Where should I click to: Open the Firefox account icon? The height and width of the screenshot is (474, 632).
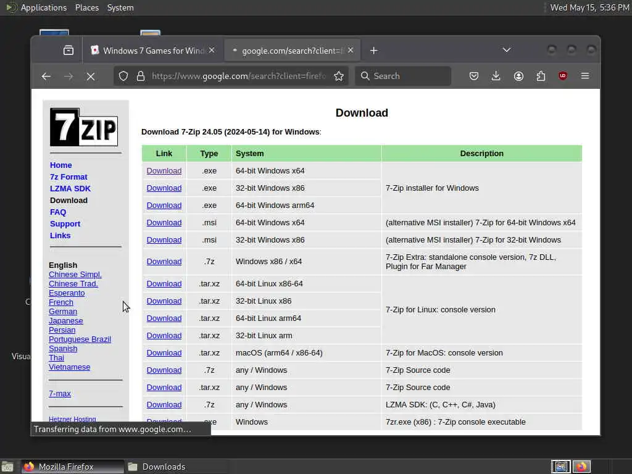coord(518,76)
